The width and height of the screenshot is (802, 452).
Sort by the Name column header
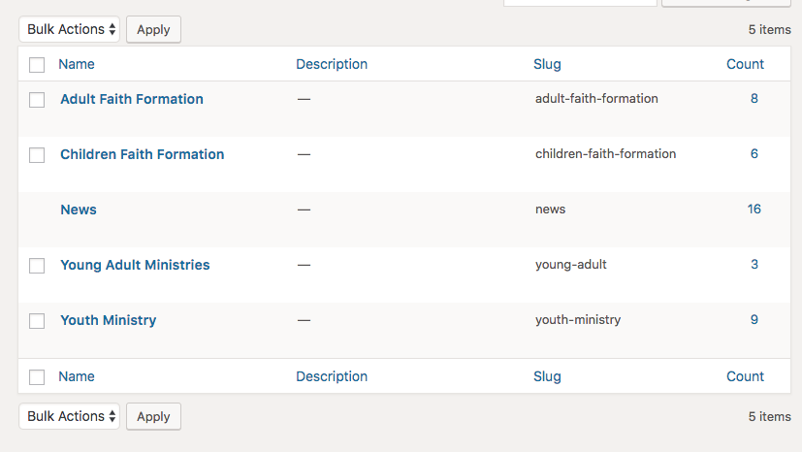77,64
